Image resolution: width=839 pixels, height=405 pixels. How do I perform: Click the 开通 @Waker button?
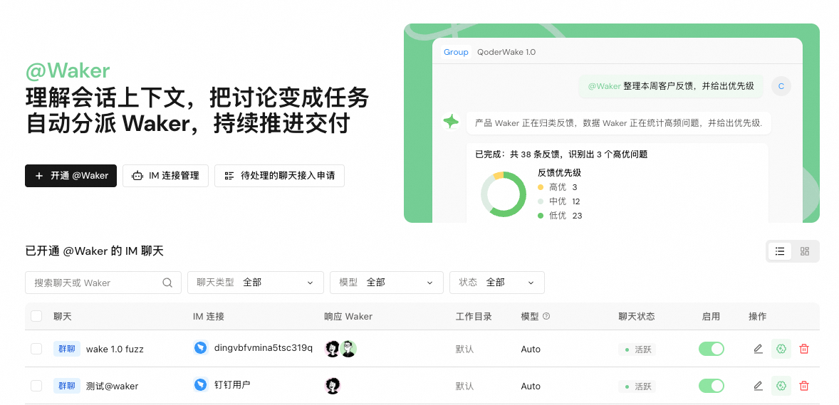(71, 176)
